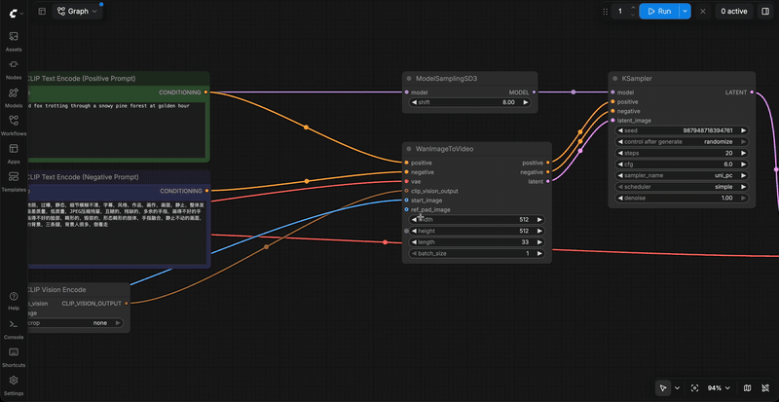Image resolution: width=779 pixels, height=402 pixels.
Task: Toggle the minimap icon
Action: (x=747, y=387)
